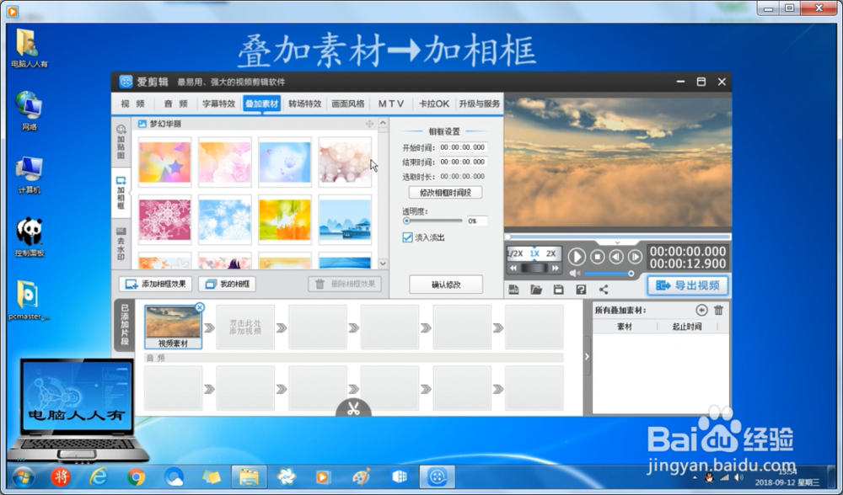Image resolution: width=843 pixels, height=495 pixels.
Task: Click 删除相框效果 button
Action: pyautogui.click(x=345, y=284)
